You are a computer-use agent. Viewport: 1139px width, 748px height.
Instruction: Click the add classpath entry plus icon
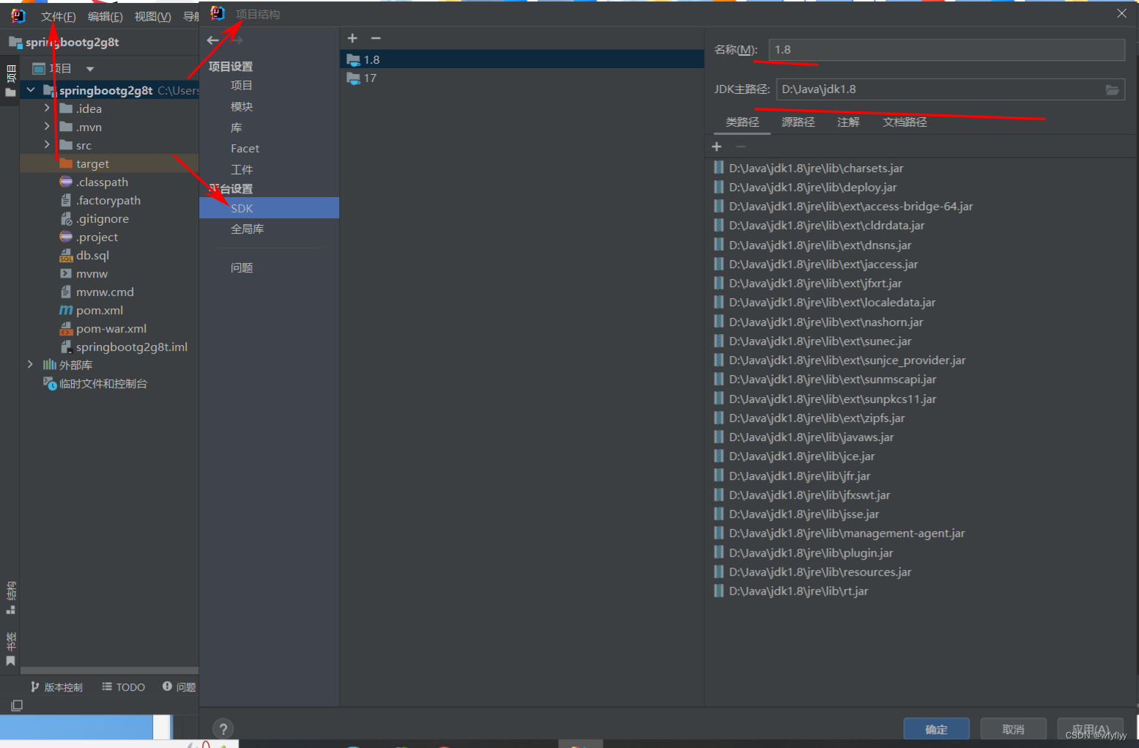pos(716,147)
